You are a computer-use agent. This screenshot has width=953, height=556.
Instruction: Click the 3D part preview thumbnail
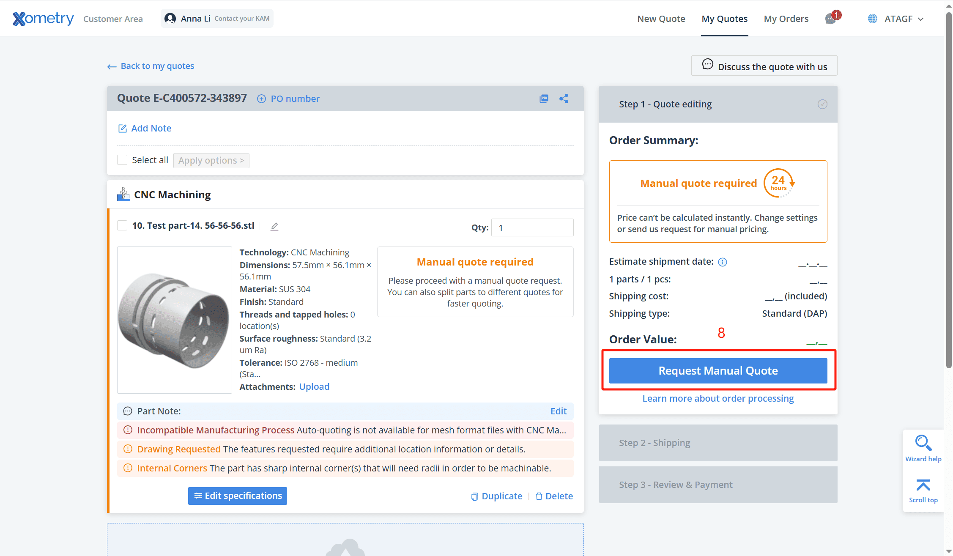coord(175,320)
